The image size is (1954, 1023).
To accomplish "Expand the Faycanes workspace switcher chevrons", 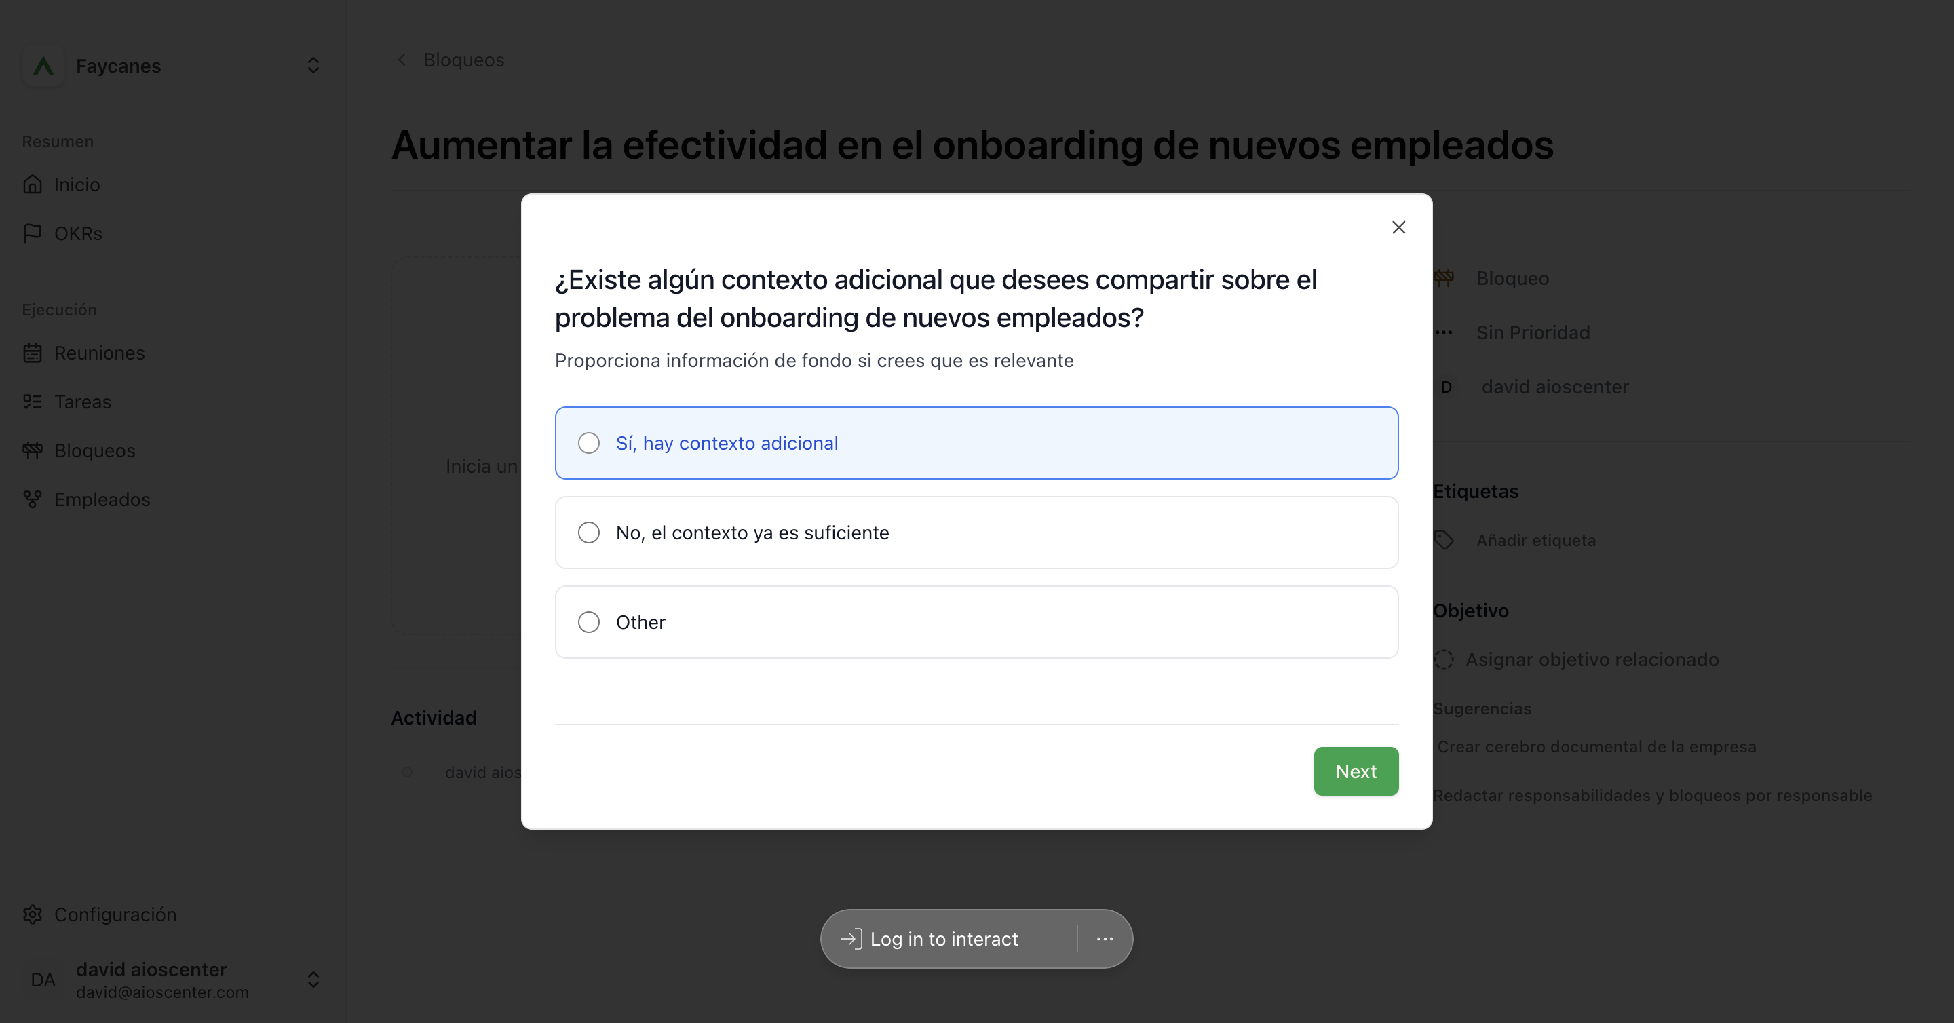I will tap(313, 65).
